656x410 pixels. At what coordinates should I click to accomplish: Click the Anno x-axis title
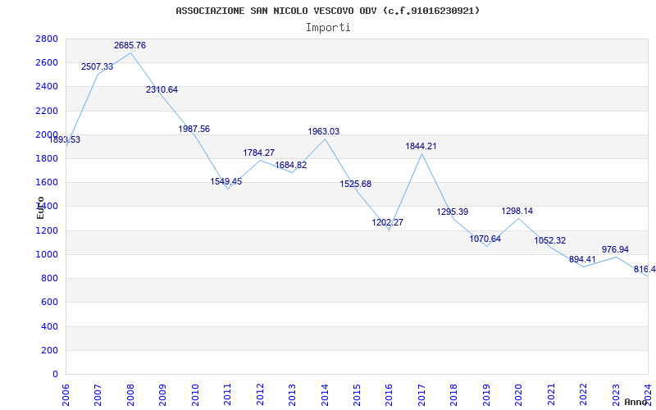(636, 402)
